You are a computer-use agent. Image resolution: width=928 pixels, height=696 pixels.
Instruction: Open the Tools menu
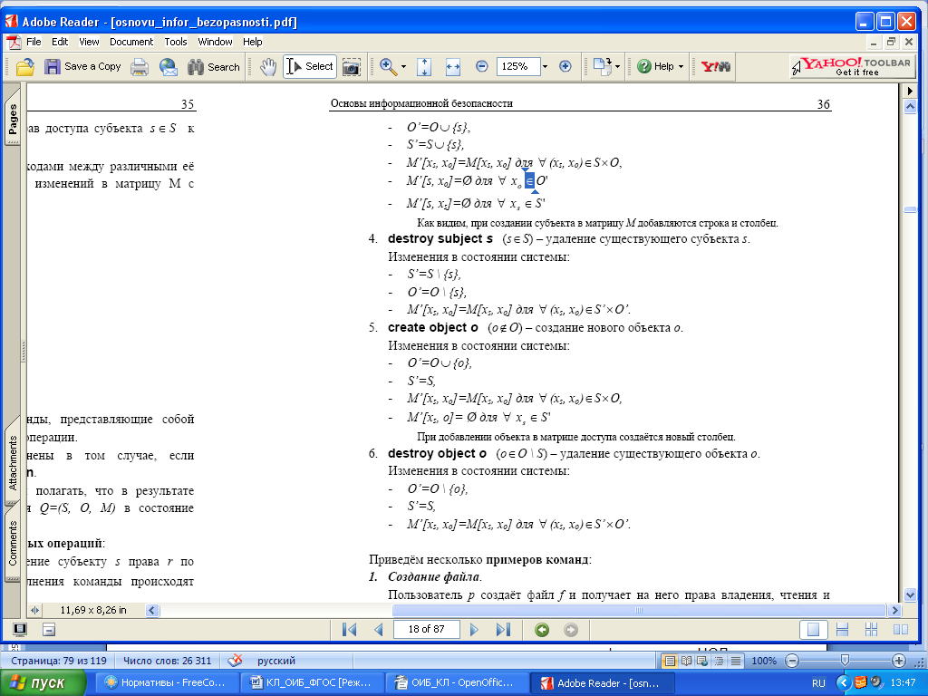[x=176, y=42]
